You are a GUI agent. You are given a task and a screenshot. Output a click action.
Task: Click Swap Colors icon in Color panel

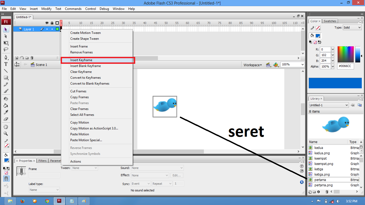click(x=319, y=42)
